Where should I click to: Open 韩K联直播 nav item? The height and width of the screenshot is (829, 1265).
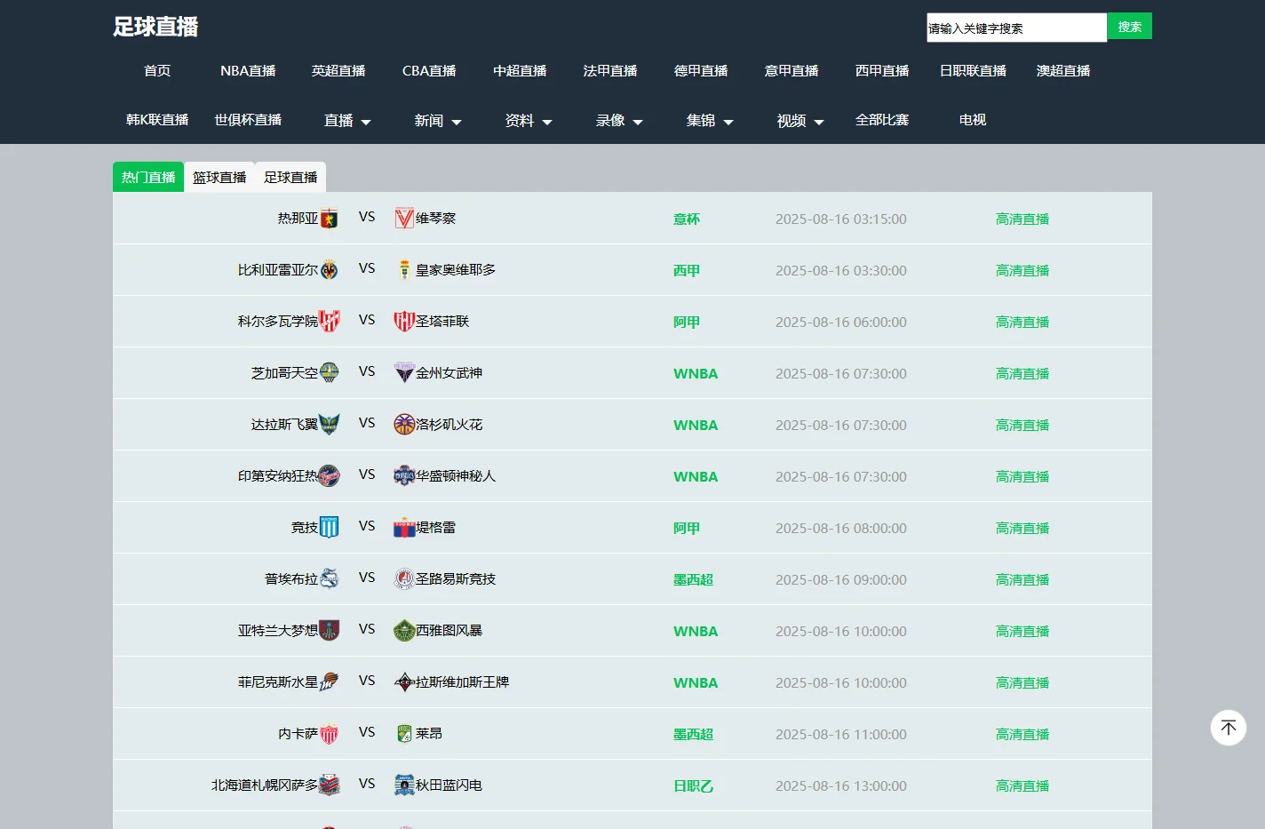[157, 119]
